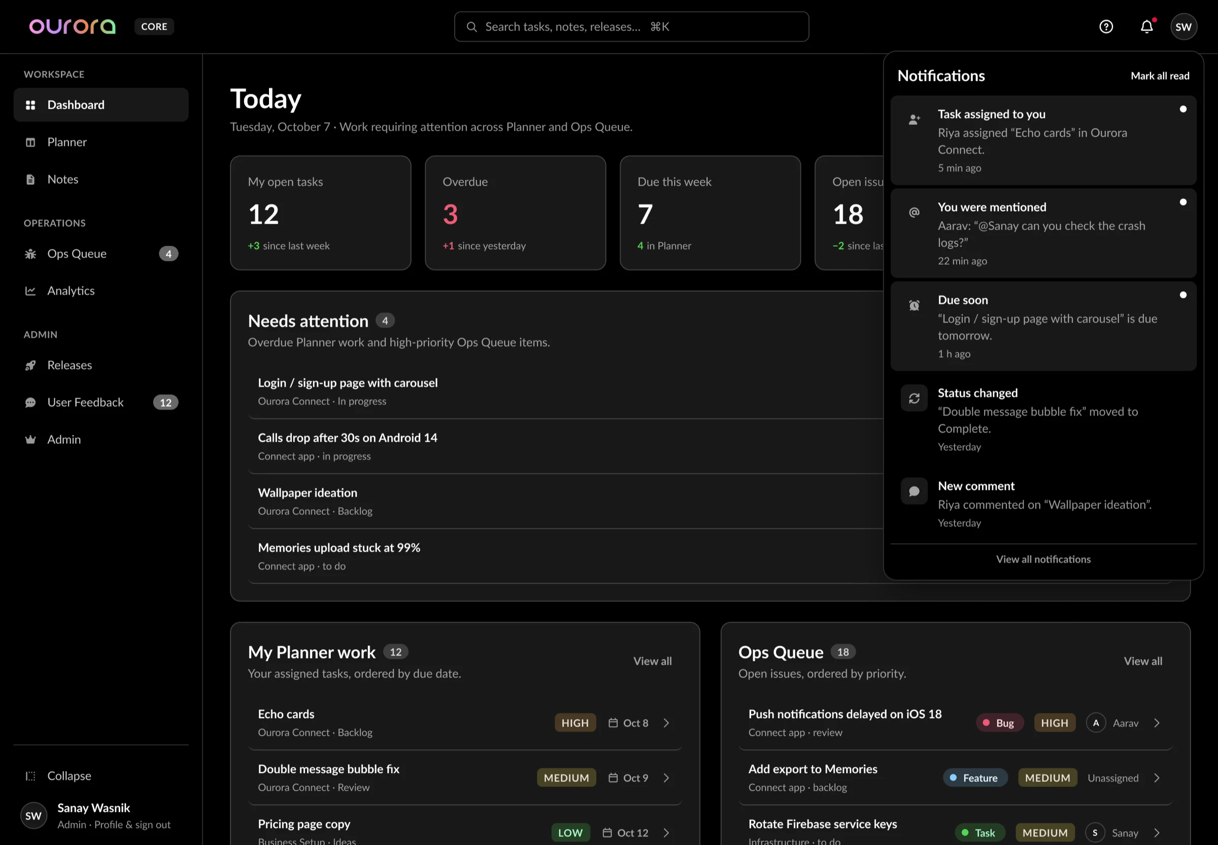Click the Dashboard grid icon in sidebar
Image resolution: width=1218 pixels, height=845 pixels.
(x=31, y=105)
